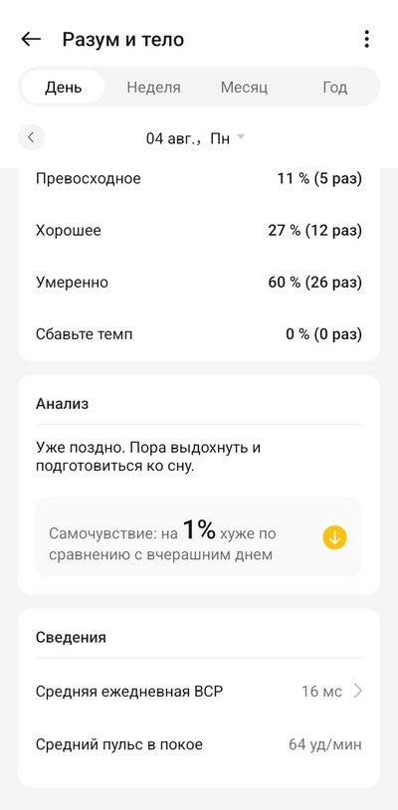
Task: Tap the Превосходное 11 % row
Action: pyautogui.click(x=199, y=179)
